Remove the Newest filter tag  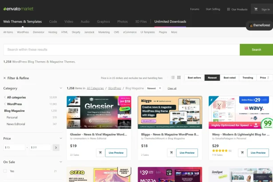tap(160, 88)
